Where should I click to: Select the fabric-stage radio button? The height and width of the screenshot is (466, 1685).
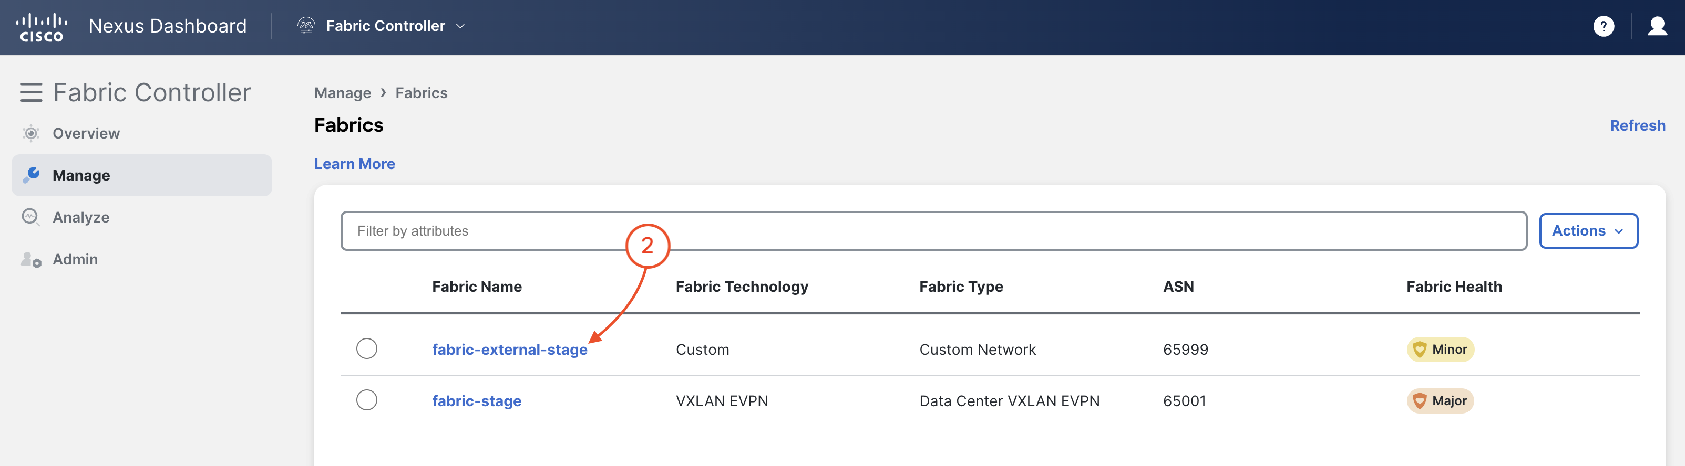pos(366,400)
